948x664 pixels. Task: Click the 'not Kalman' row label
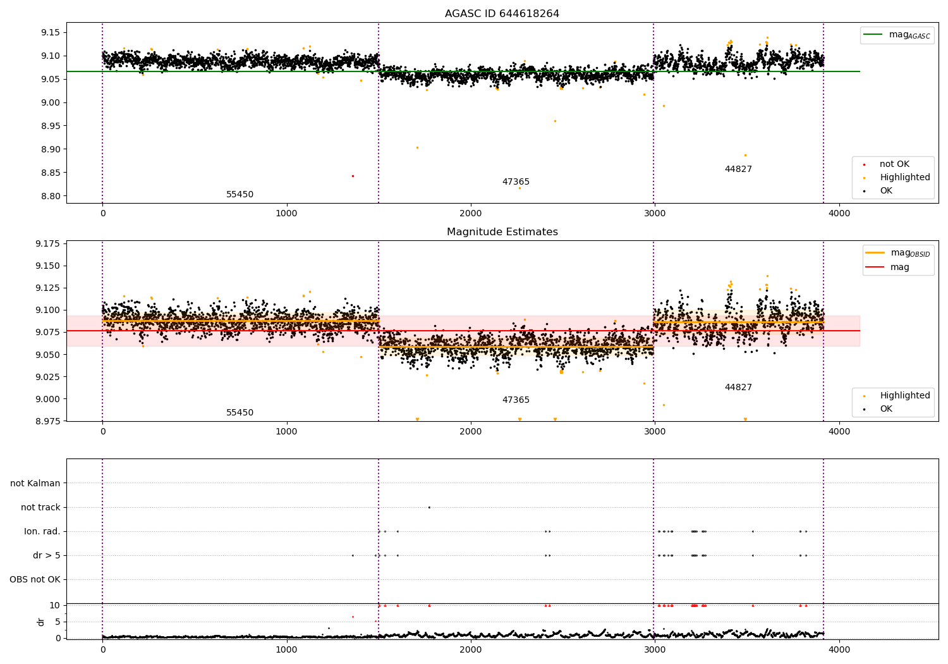pos(35,483)
